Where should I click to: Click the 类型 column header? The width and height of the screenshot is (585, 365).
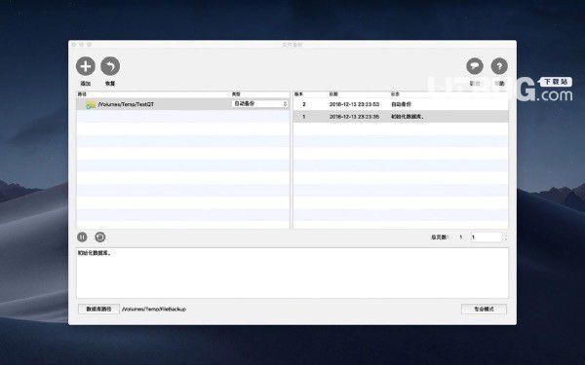[x=236, y=94]
